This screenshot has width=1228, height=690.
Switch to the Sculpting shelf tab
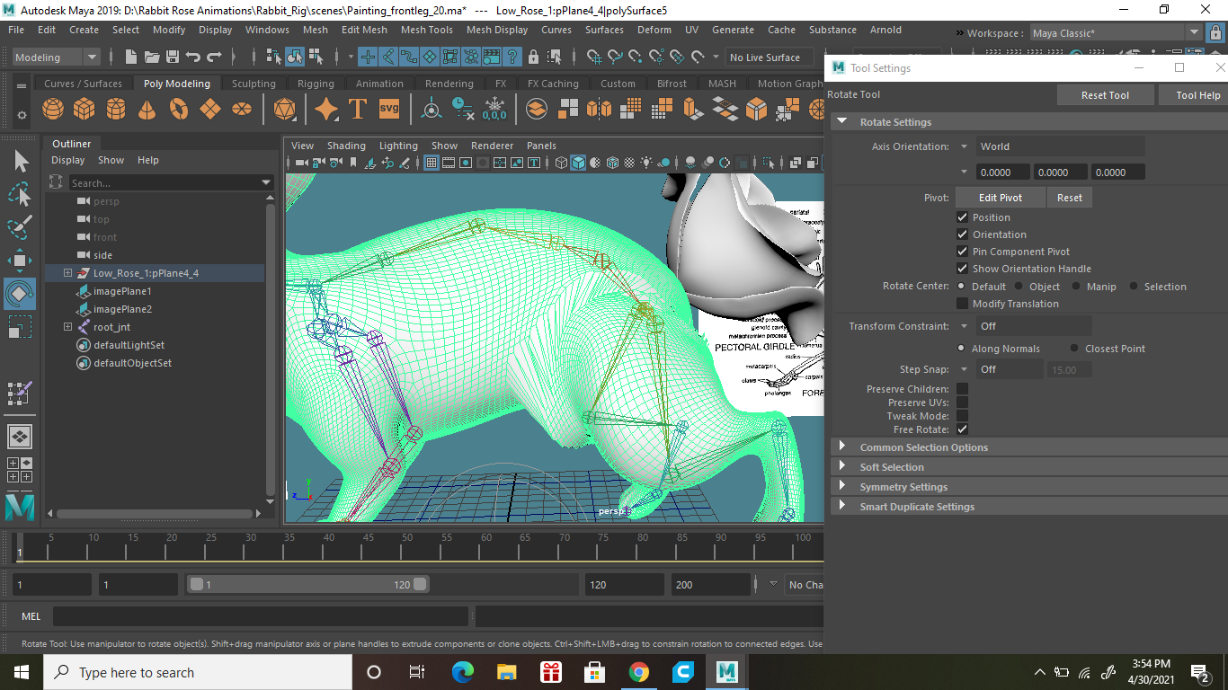[253, 83]
